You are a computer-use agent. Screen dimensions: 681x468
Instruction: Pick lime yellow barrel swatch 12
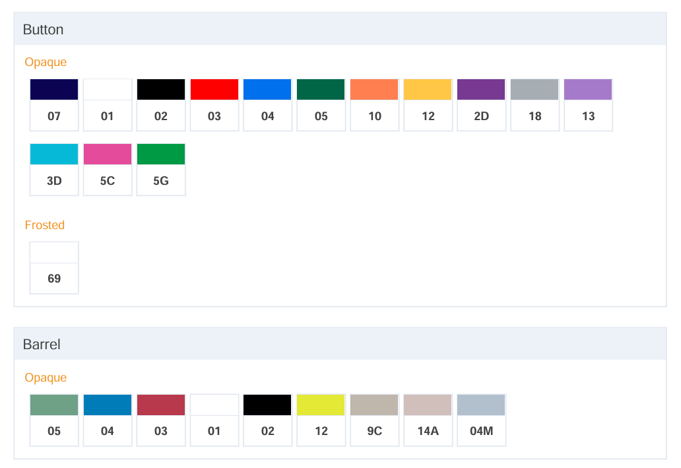(321, 419)
